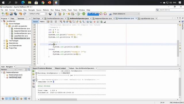Click the New File toolbar icon

coord(3,14)
